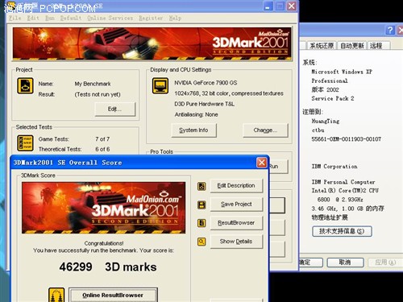
Task: Close the Overall Score dialog
Action: (261, 163)
